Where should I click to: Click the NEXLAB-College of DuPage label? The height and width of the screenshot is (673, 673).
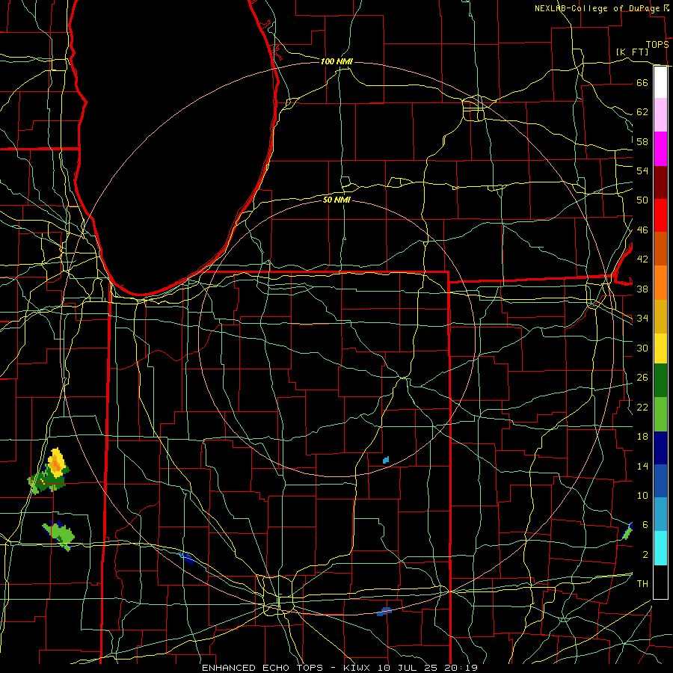(597, 8)
